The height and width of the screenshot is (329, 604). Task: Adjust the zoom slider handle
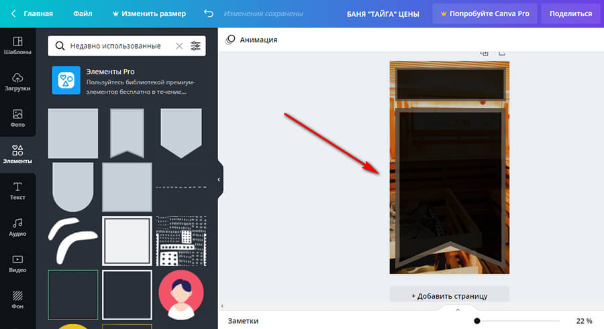pyautogui.click(x=477, y=321)
